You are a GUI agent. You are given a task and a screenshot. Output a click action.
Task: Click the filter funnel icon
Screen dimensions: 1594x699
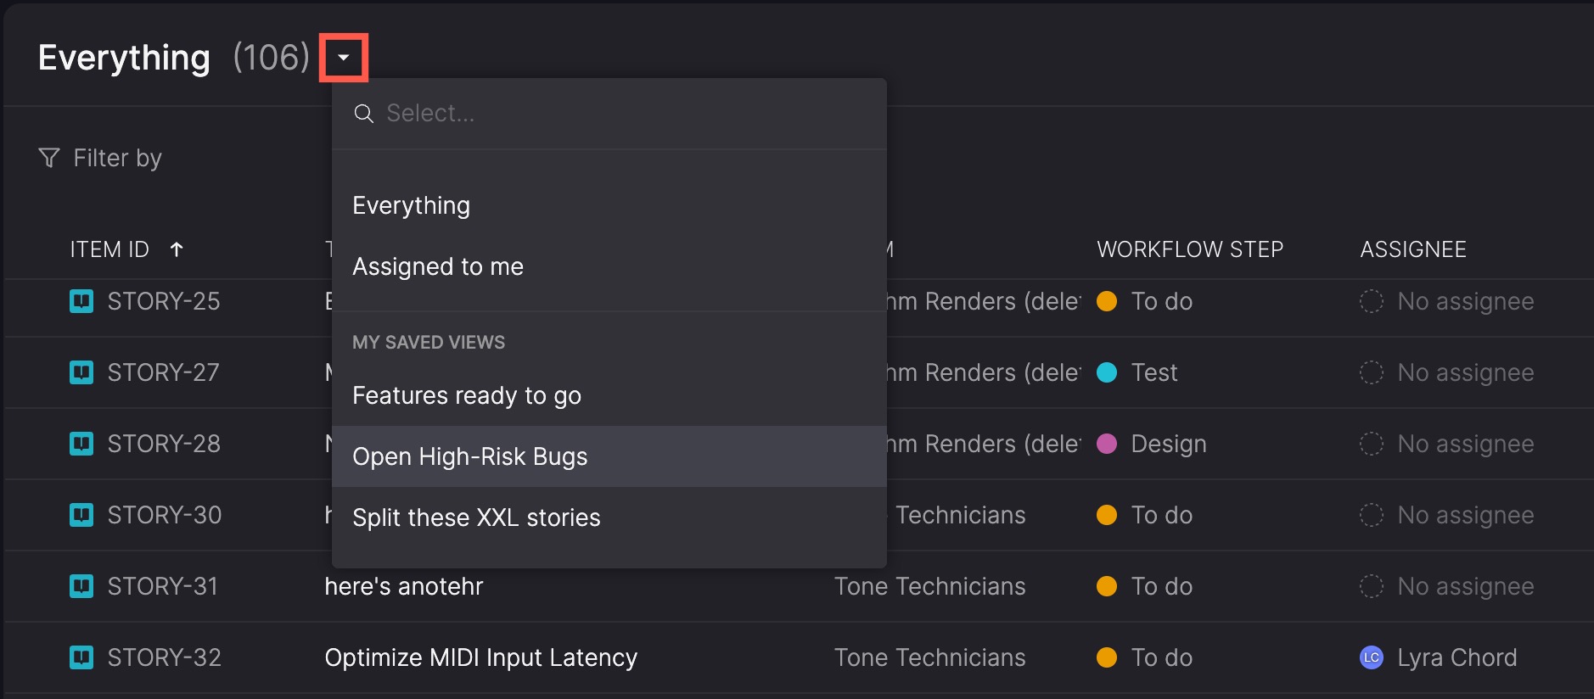click(x=49, y=158)
